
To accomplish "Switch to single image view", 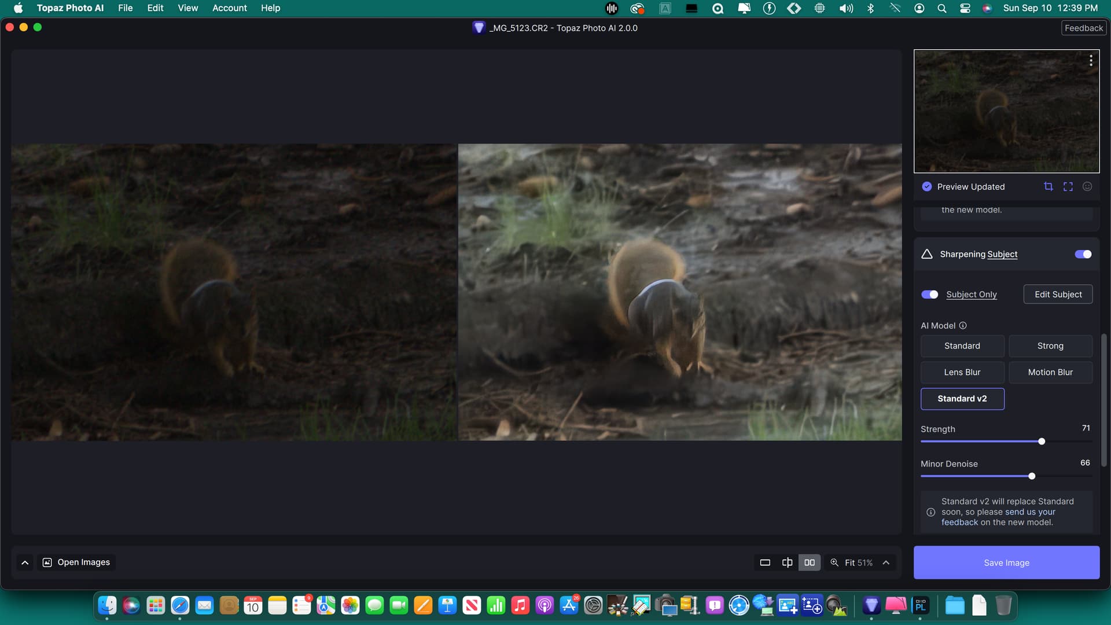I will click(x=765, y=562).
